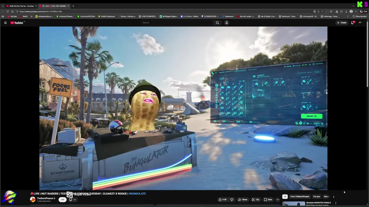
Task: Open the browser Chat sidebar button
Action: click(364, 11)
